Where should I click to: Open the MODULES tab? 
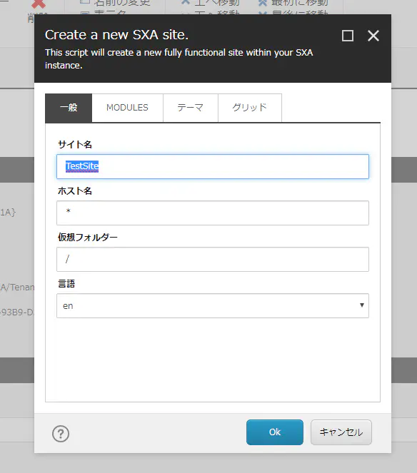(127, 108)
